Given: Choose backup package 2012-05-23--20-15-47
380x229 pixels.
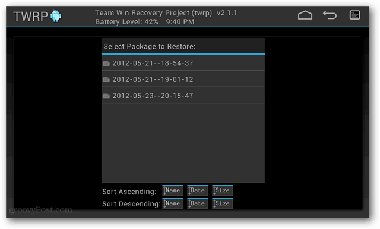Looking at the screenshot, I should tap(183, 96).
